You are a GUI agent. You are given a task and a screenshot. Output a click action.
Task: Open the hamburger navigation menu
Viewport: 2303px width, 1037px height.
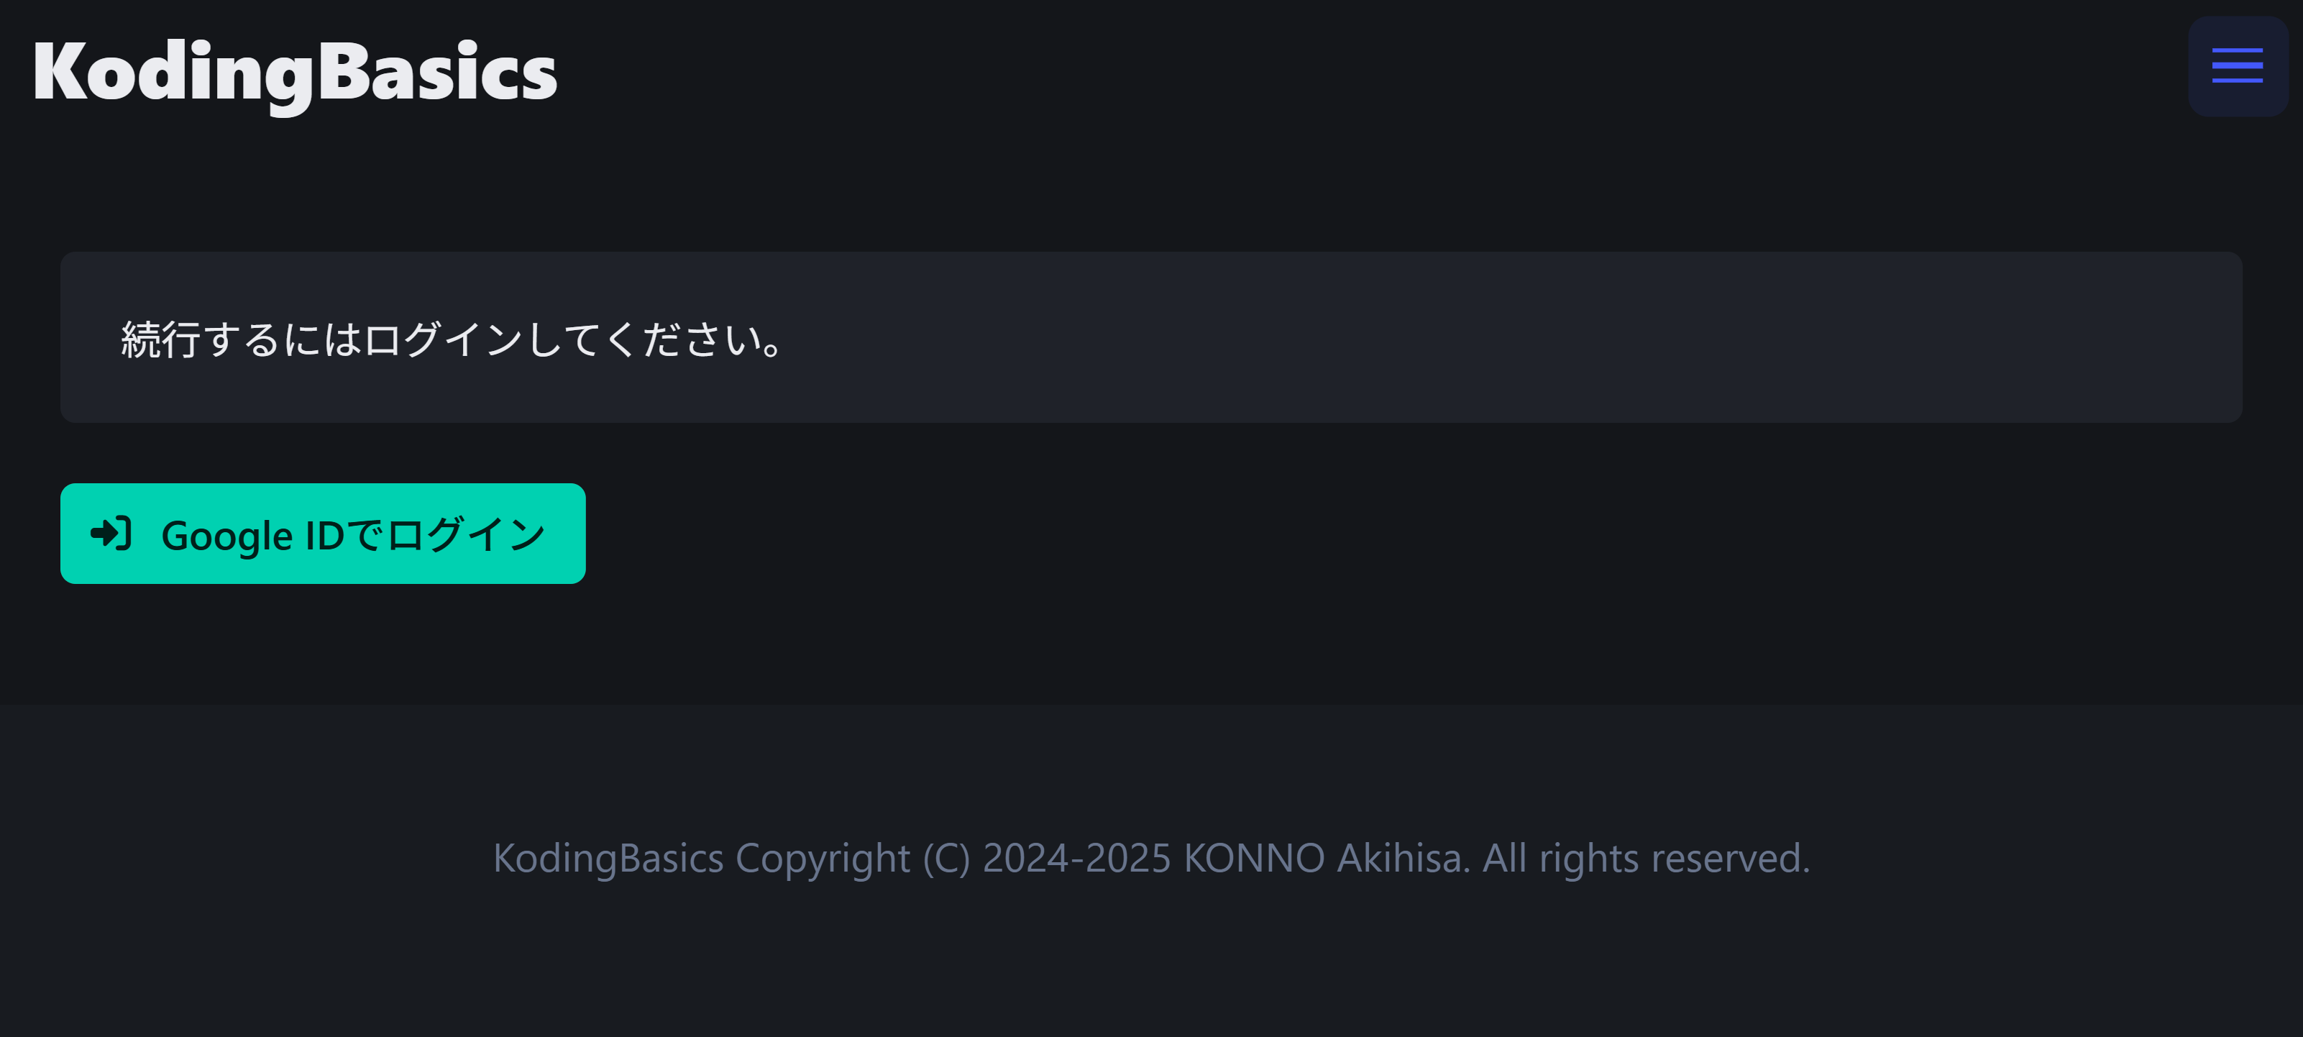pyautogui.click(x=2237, y=66)
